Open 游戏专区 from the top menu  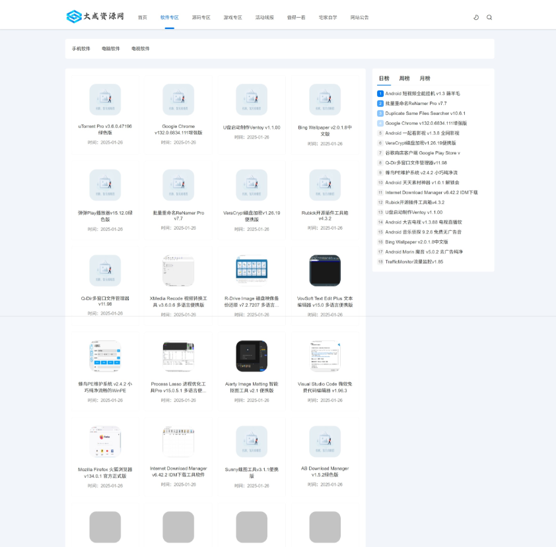point(232,18)
